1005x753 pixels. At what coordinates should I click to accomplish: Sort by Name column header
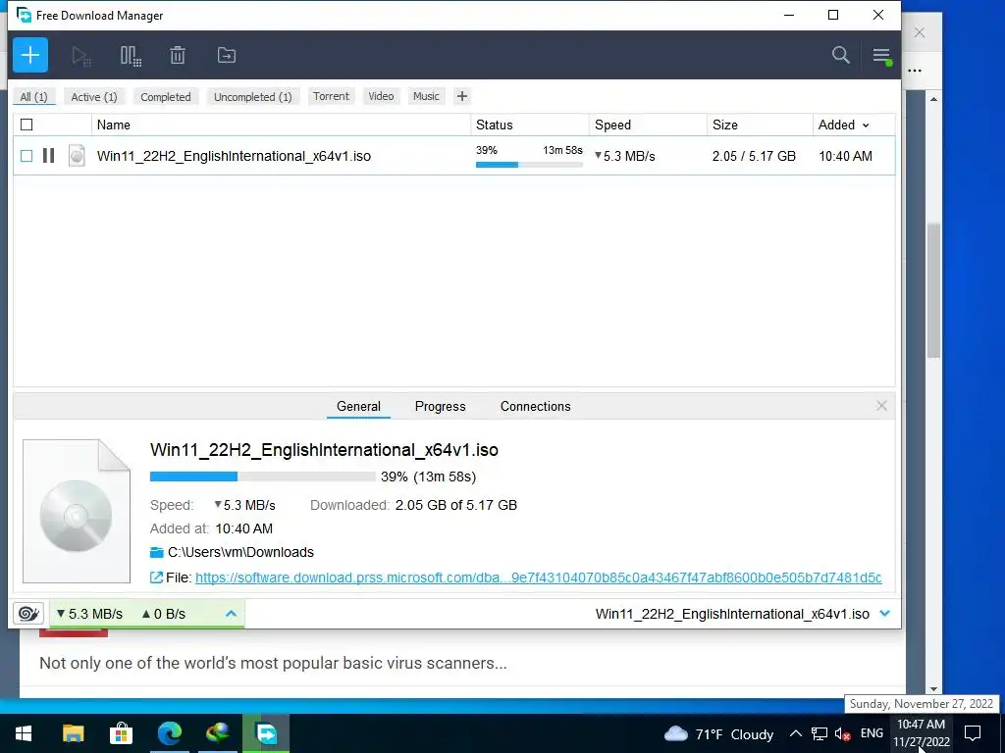[x=282, y=125]
